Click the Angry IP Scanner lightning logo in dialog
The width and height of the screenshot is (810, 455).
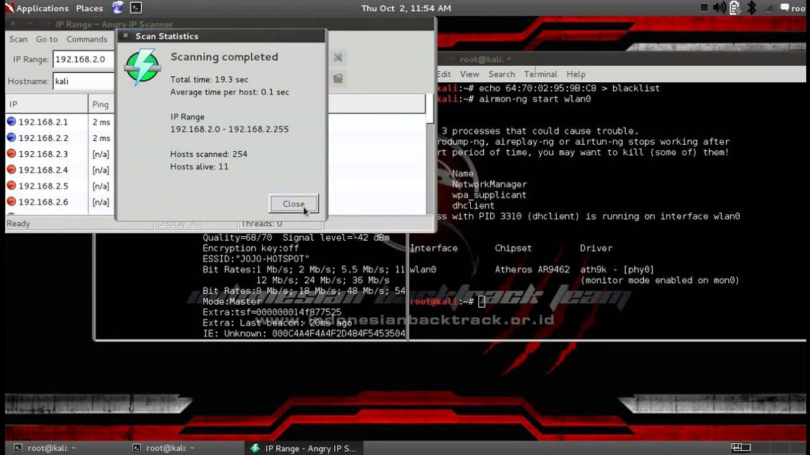click(x=142, y=66)
